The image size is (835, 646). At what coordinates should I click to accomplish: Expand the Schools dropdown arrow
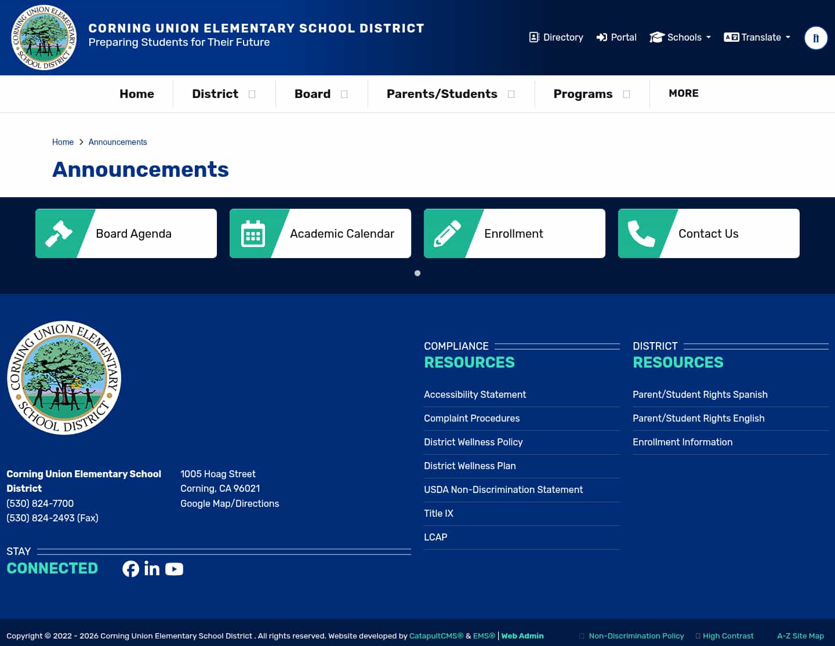709,37
